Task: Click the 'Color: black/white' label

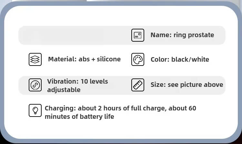Action: tap(180, 59)
